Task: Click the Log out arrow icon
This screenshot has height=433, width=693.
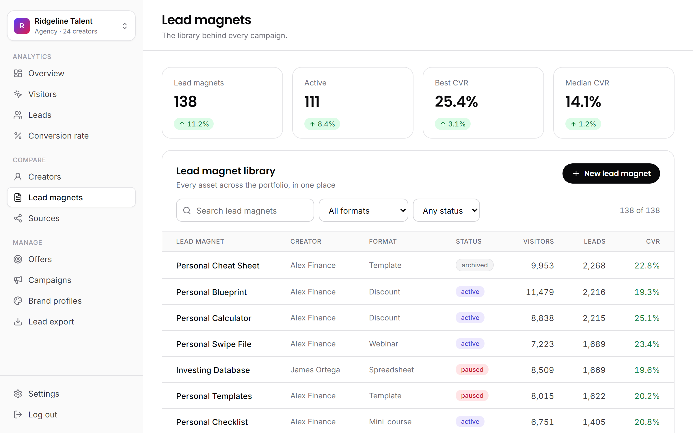Action: tap(18, 415)
